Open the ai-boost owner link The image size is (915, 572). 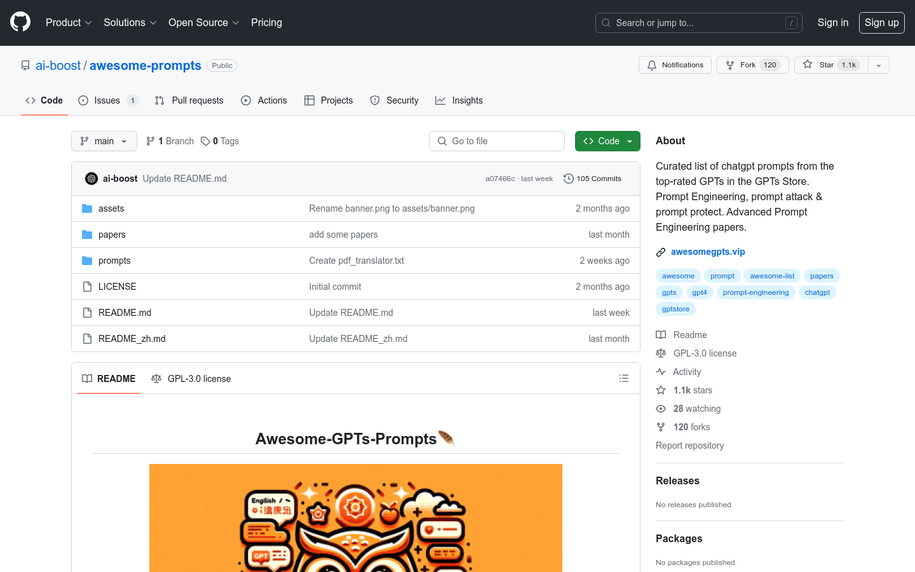pyautogui.click(x=58, y=65)
